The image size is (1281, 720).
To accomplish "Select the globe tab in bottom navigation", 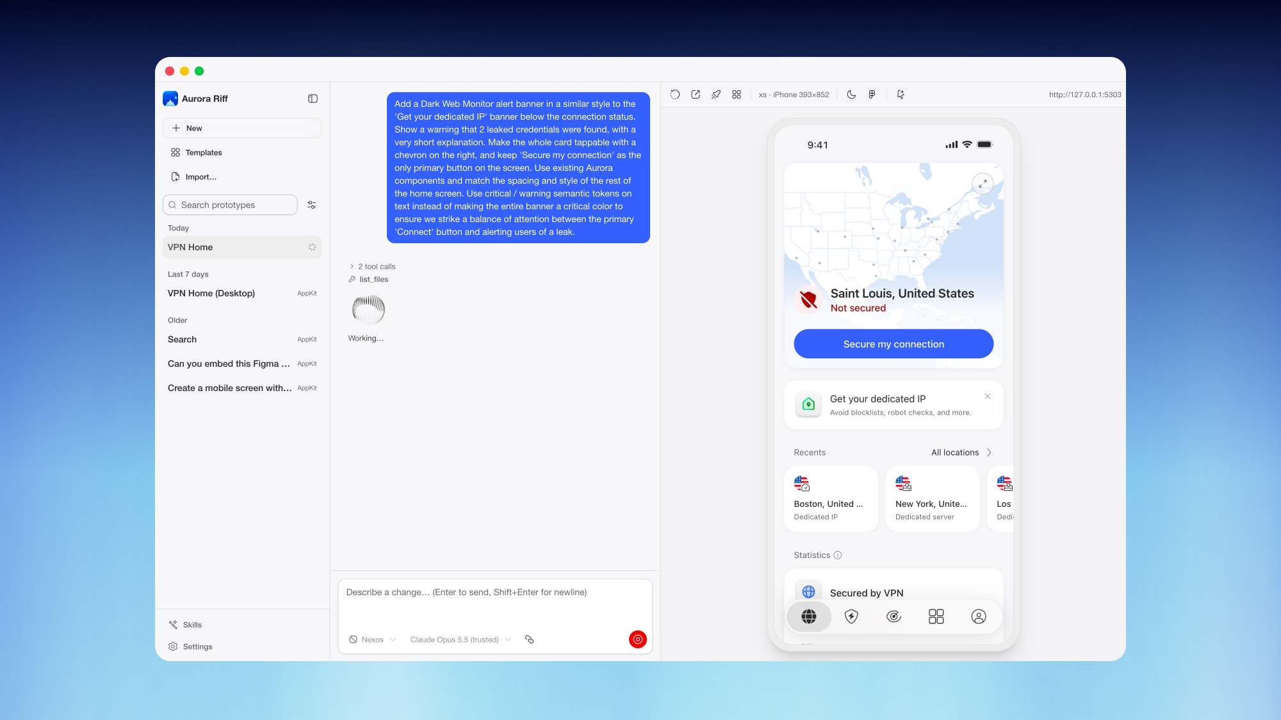I will (x=809, y=616).
